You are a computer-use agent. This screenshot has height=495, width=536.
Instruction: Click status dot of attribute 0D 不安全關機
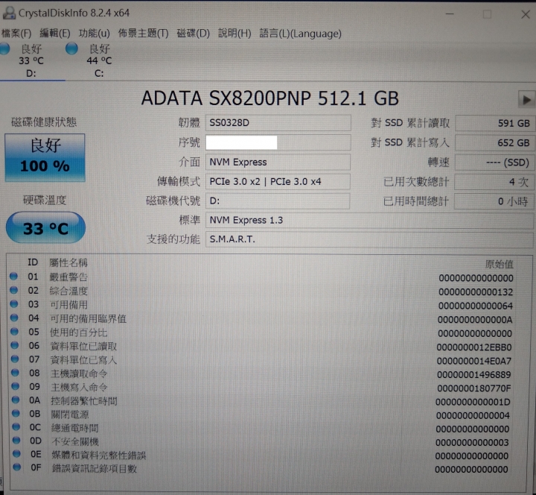click(x=16, y=441)
